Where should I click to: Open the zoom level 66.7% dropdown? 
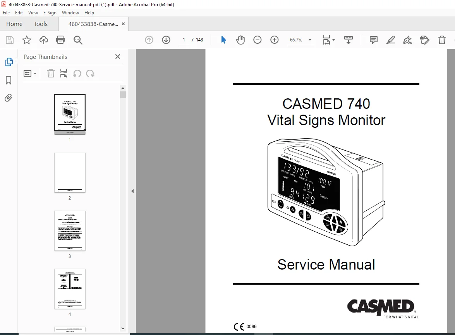pos(310,40)
